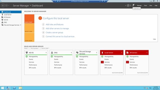Click File and Storage Manageability status icon
The width and height of the screenshot is (160, 90).
[77, 56]
